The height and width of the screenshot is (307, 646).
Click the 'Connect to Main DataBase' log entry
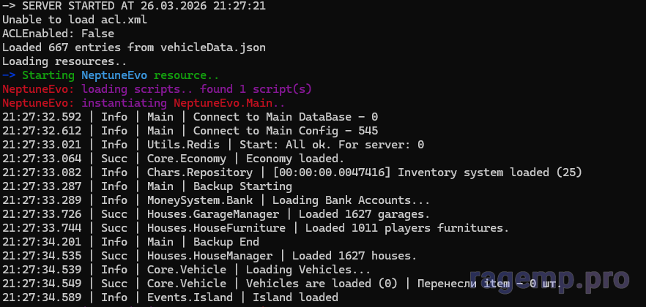(285, 117)
